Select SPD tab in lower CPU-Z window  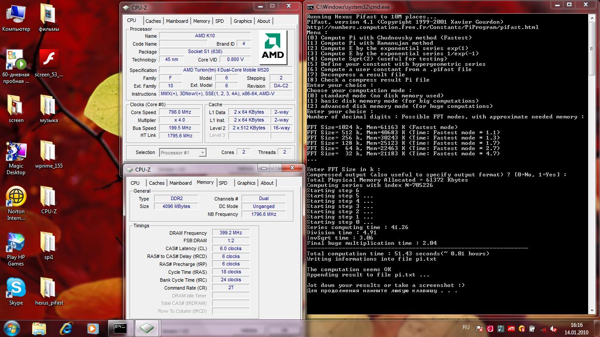223,183
